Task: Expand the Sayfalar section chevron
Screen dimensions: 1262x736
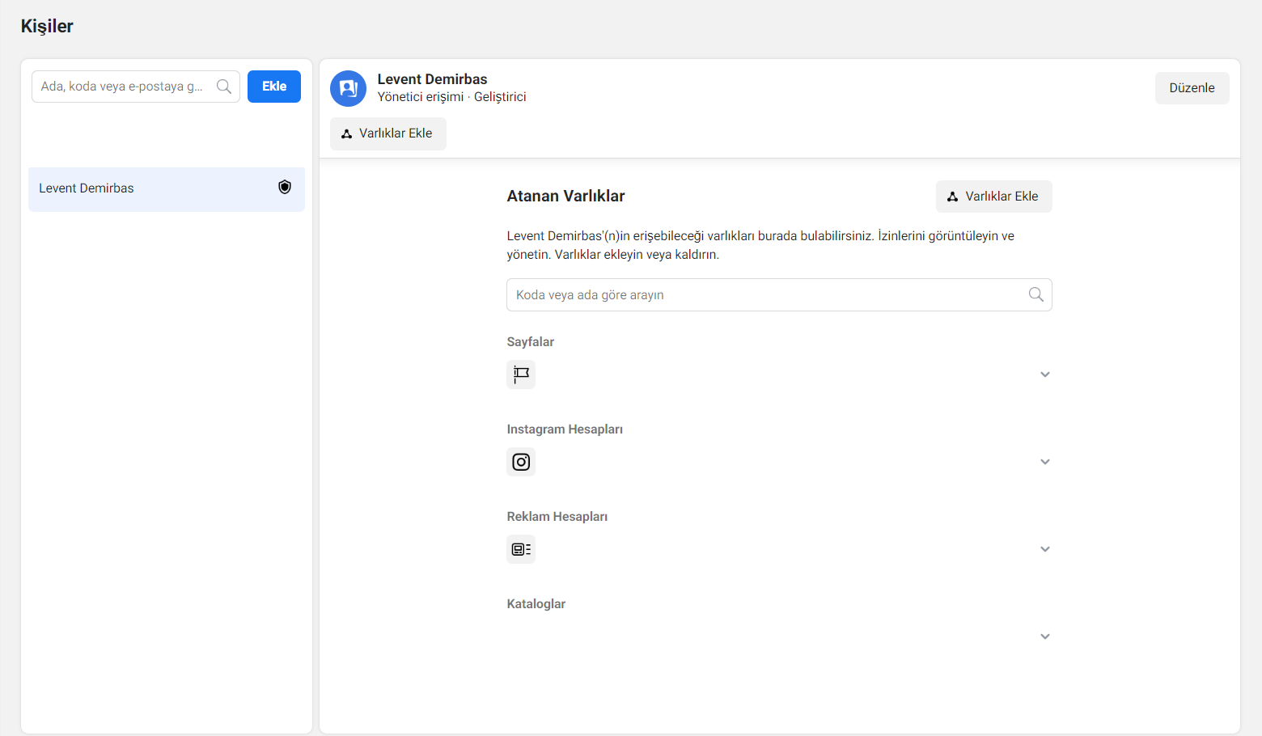Action: click(x=1045, y=374)
